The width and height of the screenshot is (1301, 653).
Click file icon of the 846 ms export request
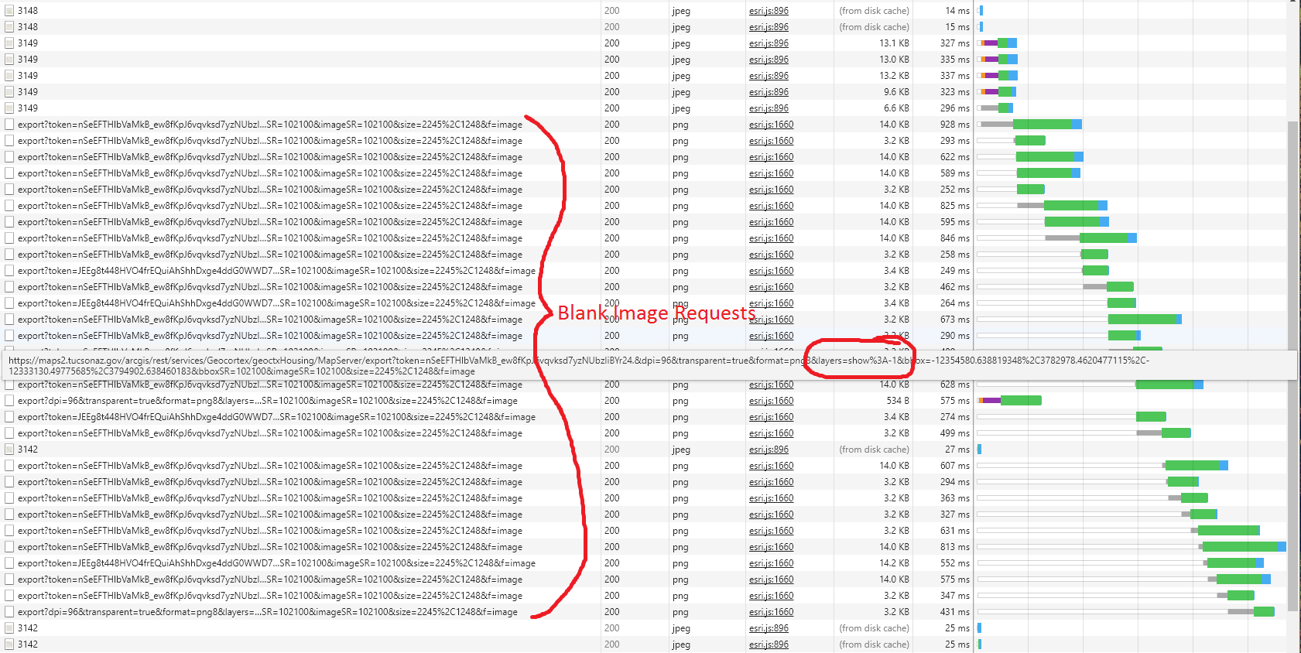click(x=9, y=238)
